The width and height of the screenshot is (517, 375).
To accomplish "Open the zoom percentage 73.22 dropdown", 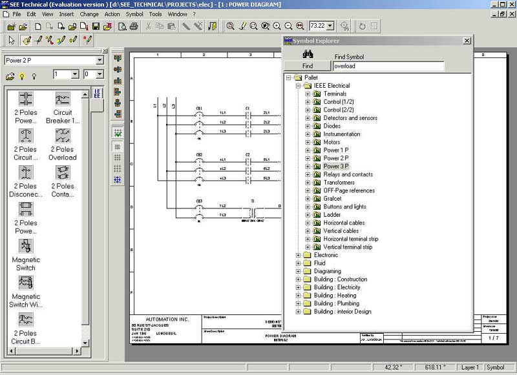I will click(x=330, y=26).
